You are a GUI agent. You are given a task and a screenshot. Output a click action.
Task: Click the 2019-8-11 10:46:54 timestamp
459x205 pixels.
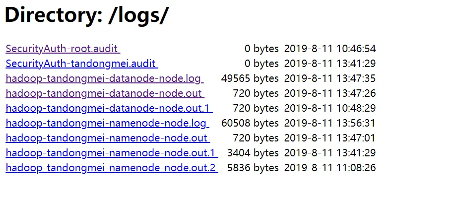[330, 49]
